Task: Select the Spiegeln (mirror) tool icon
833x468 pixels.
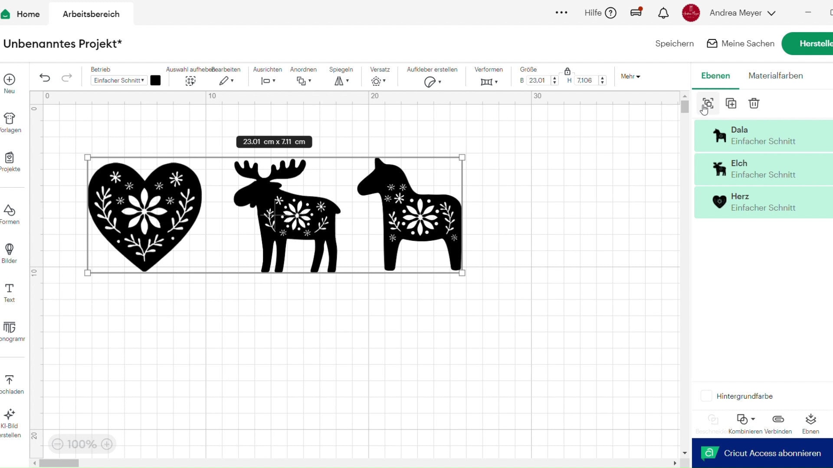Action: click(340, 81)
